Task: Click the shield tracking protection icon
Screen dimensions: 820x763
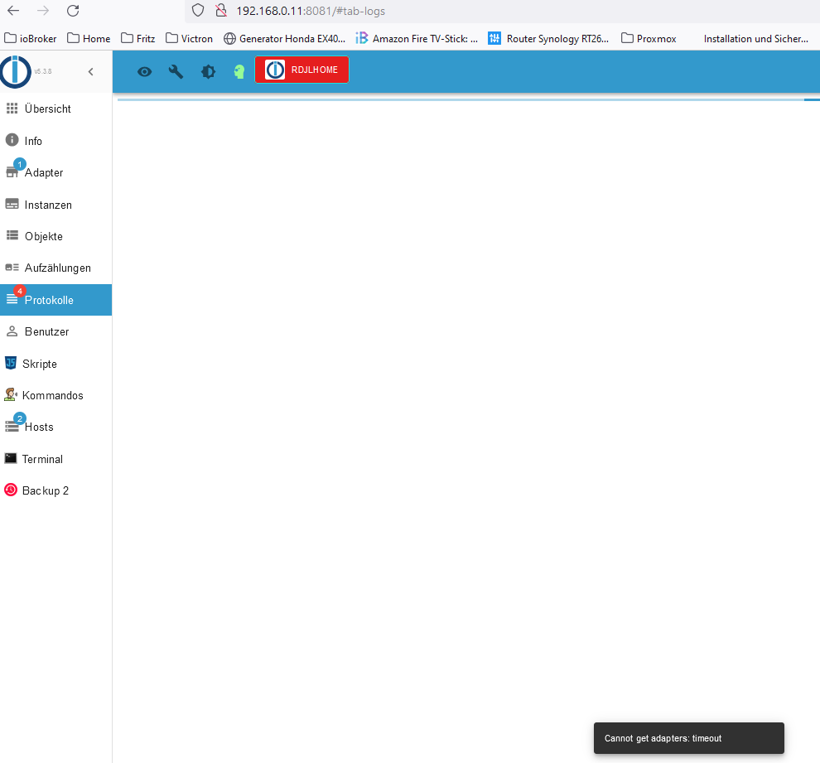Action: point(198,11)
